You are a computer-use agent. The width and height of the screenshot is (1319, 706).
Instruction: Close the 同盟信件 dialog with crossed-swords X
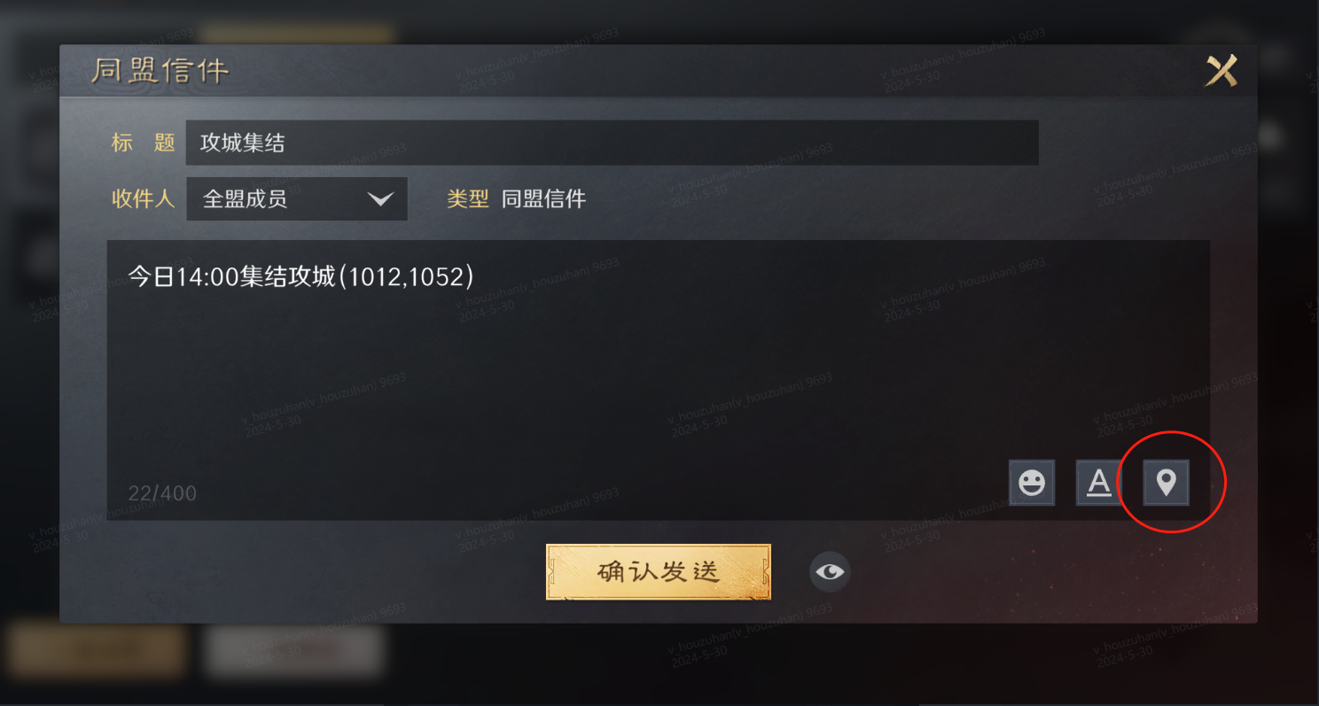(1221, 71)
